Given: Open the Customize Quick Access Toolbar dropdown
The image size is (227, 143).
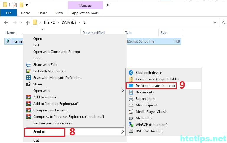Looking at the screenshot, I should pos(27,5).
